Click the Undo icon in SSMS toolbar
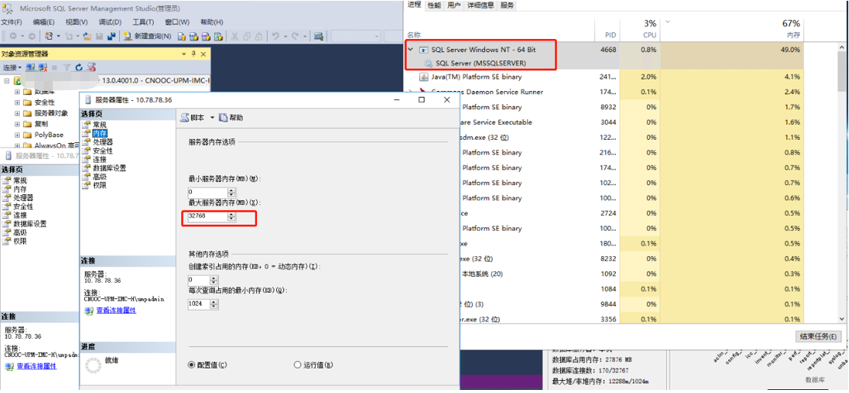 click(275, 36)
